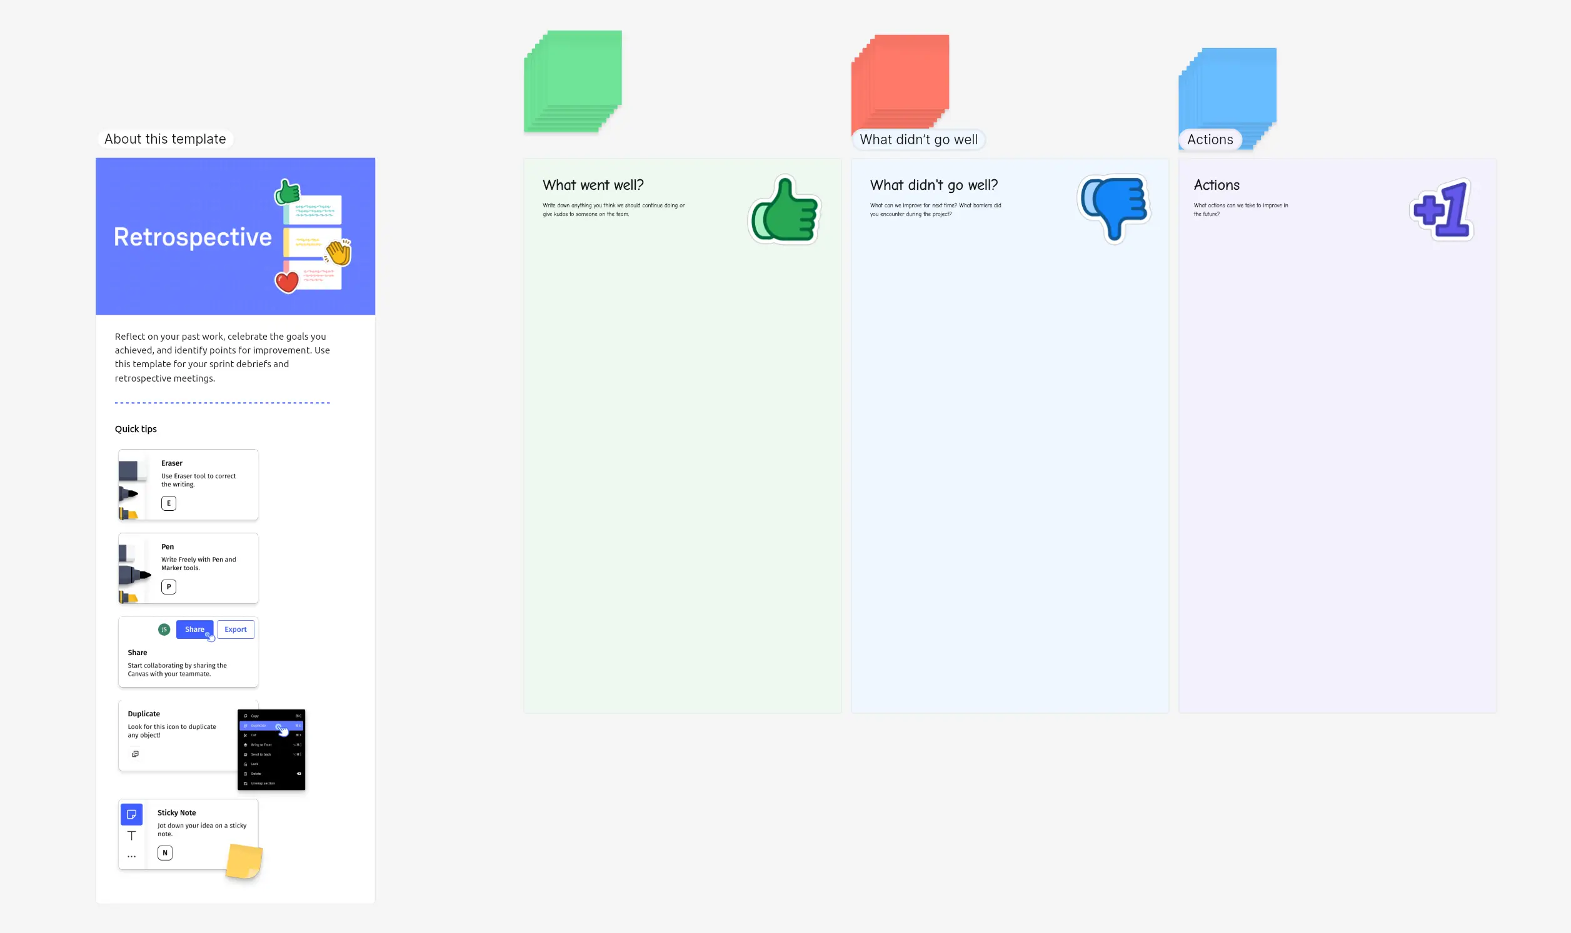Choose Bring to front in the context menu

point(271,744)
